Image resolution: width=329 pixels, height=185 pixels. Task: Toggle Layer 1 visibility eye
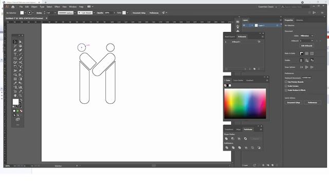pyautogui.click(x=244, y=25)
